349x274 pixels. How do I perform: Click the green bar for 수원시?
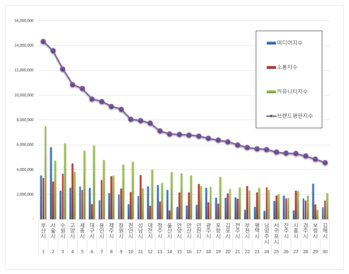[65, 181]
